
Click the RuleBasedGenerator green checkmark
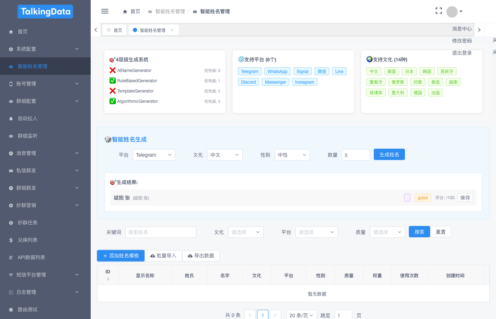point(113,81)
